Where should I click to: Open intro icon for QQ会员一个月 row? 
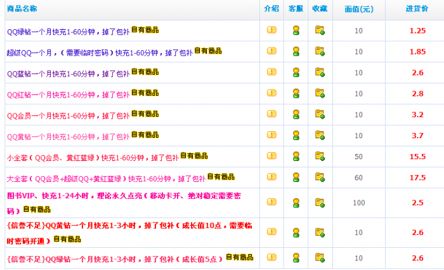tap(271, 113)
